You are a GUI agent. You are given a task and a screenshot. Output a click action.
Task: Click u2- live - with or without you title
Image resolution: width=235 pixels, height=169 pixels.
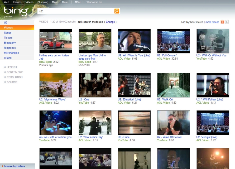tap(55, 137)
